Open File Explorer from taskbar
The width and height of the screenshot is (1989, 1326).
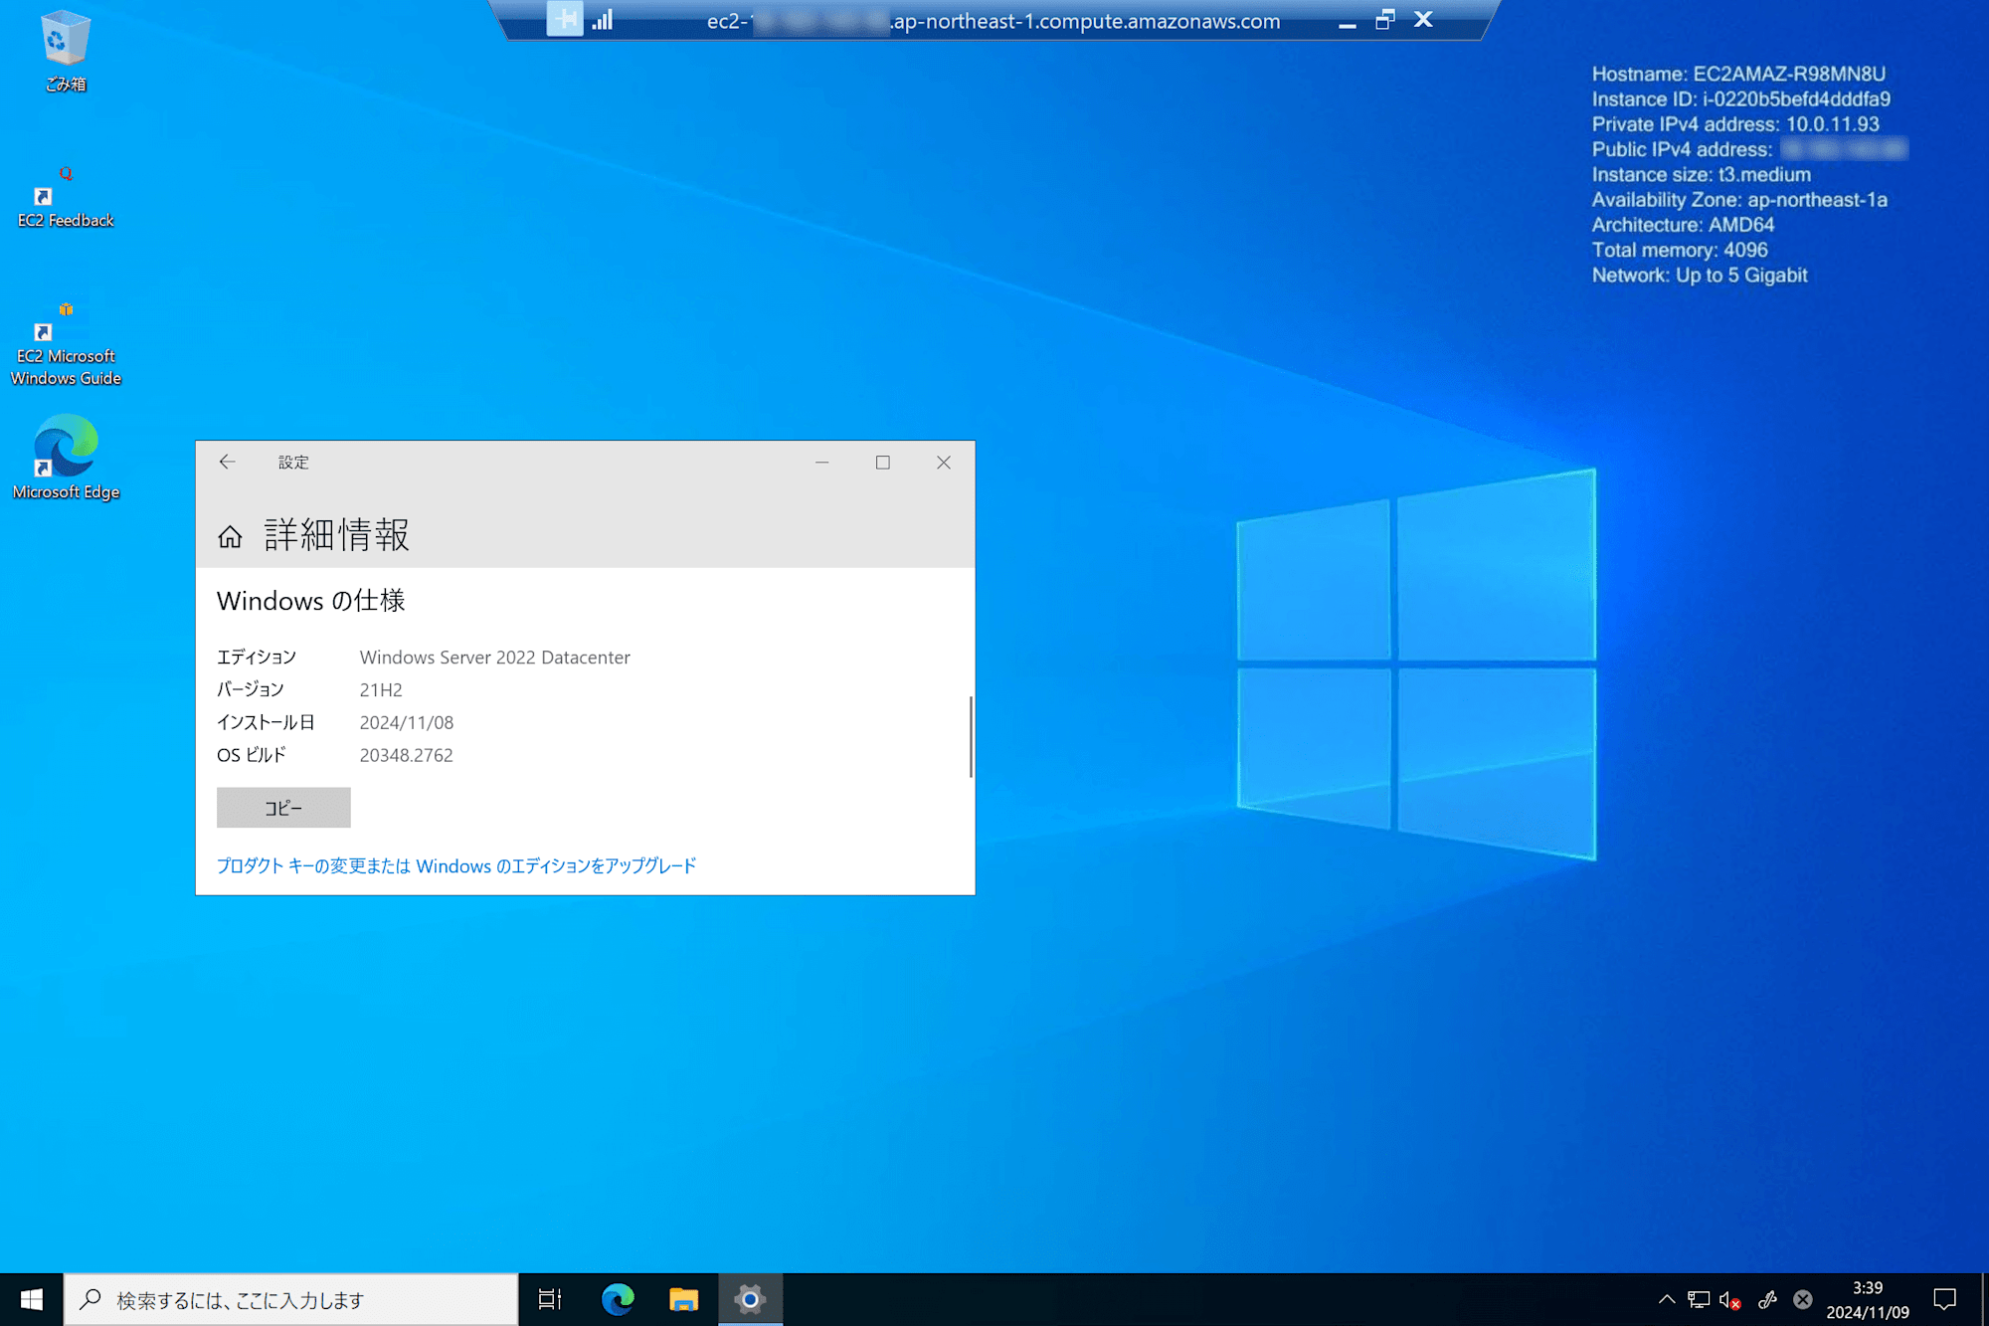684,1299
